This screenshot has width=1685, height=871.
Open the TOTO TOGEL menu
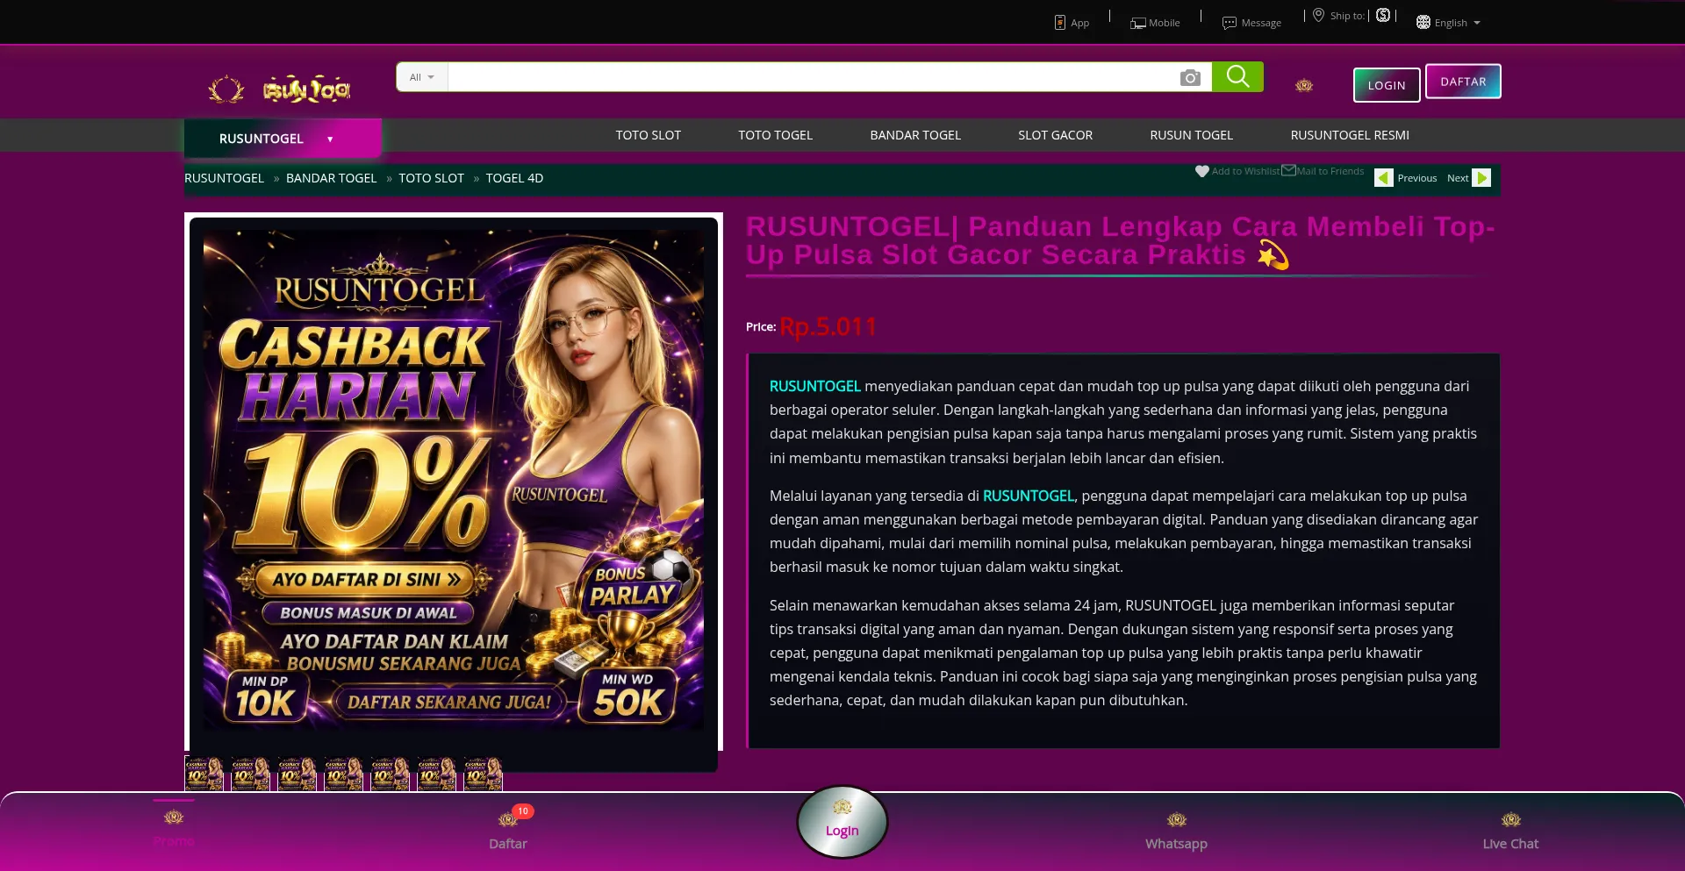pos(776,135)
